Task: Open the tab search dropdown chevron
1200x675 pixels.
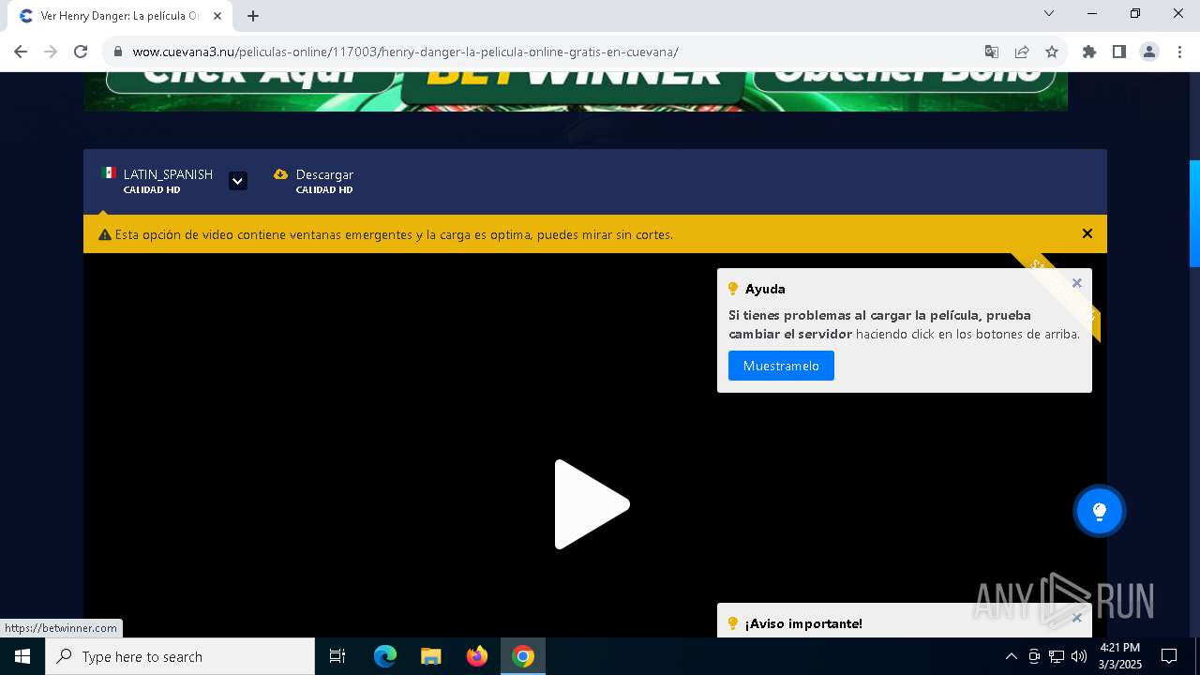Action: [1049, 13]
